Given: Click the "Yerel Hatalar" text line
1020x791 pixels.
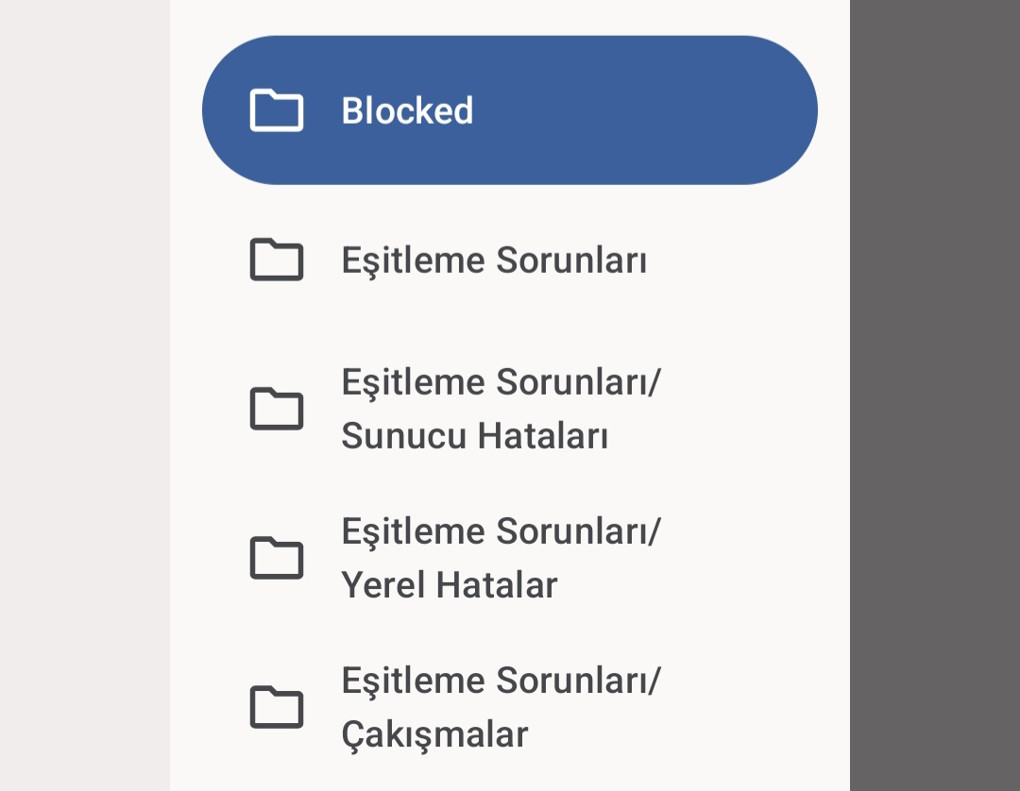Looking at the screenshot, I should point(449,585).
